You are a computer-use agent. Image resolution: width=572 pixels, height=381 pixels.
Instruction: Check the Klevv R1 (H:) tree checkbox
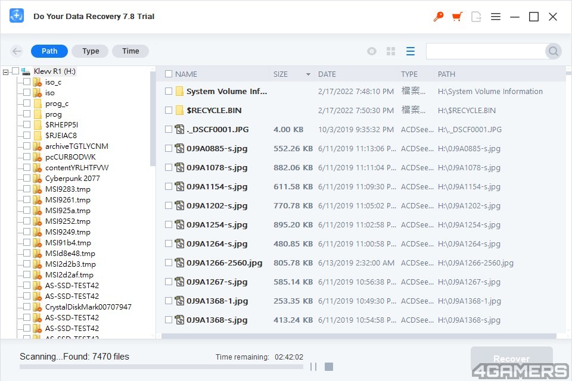click(x=15, y=71)
